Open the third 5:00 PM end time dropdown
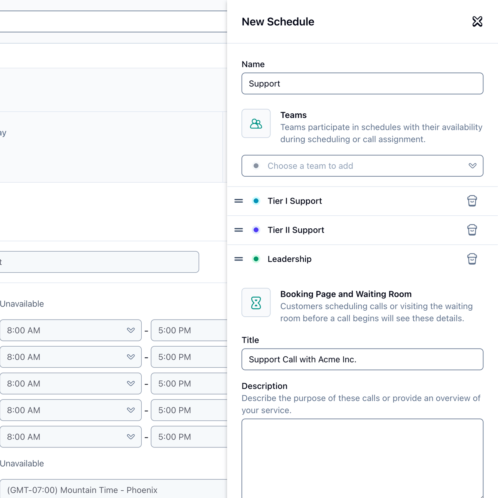This screenshot has height=498, width=498. coord(189,383)
